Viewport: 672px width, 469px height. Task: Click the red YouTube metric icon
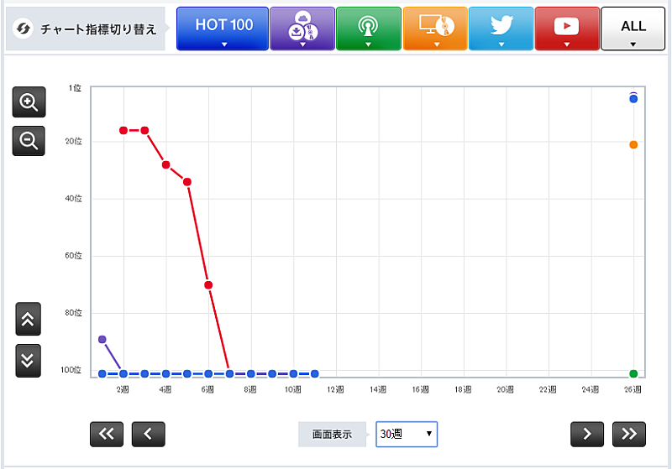[566, 27]
